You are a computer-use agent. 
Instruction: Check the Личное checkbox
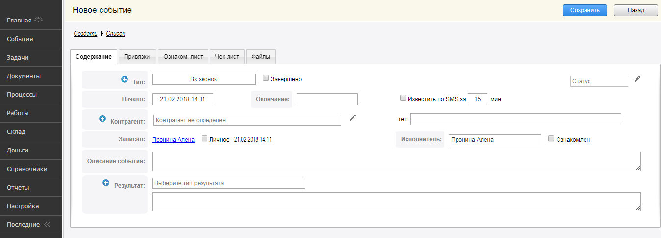[204, 139]
